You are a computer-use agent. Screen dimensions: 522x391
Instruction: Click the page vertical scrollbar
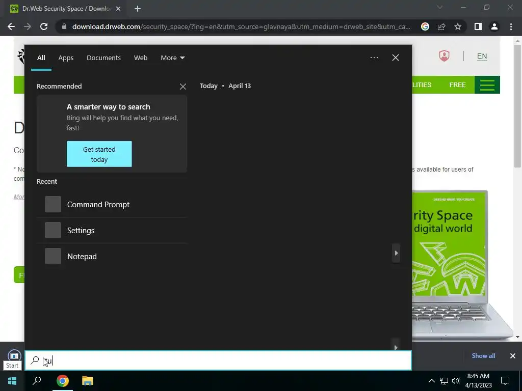517,106
